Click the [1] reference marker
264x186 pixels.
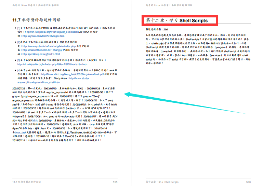click(19, 28)
